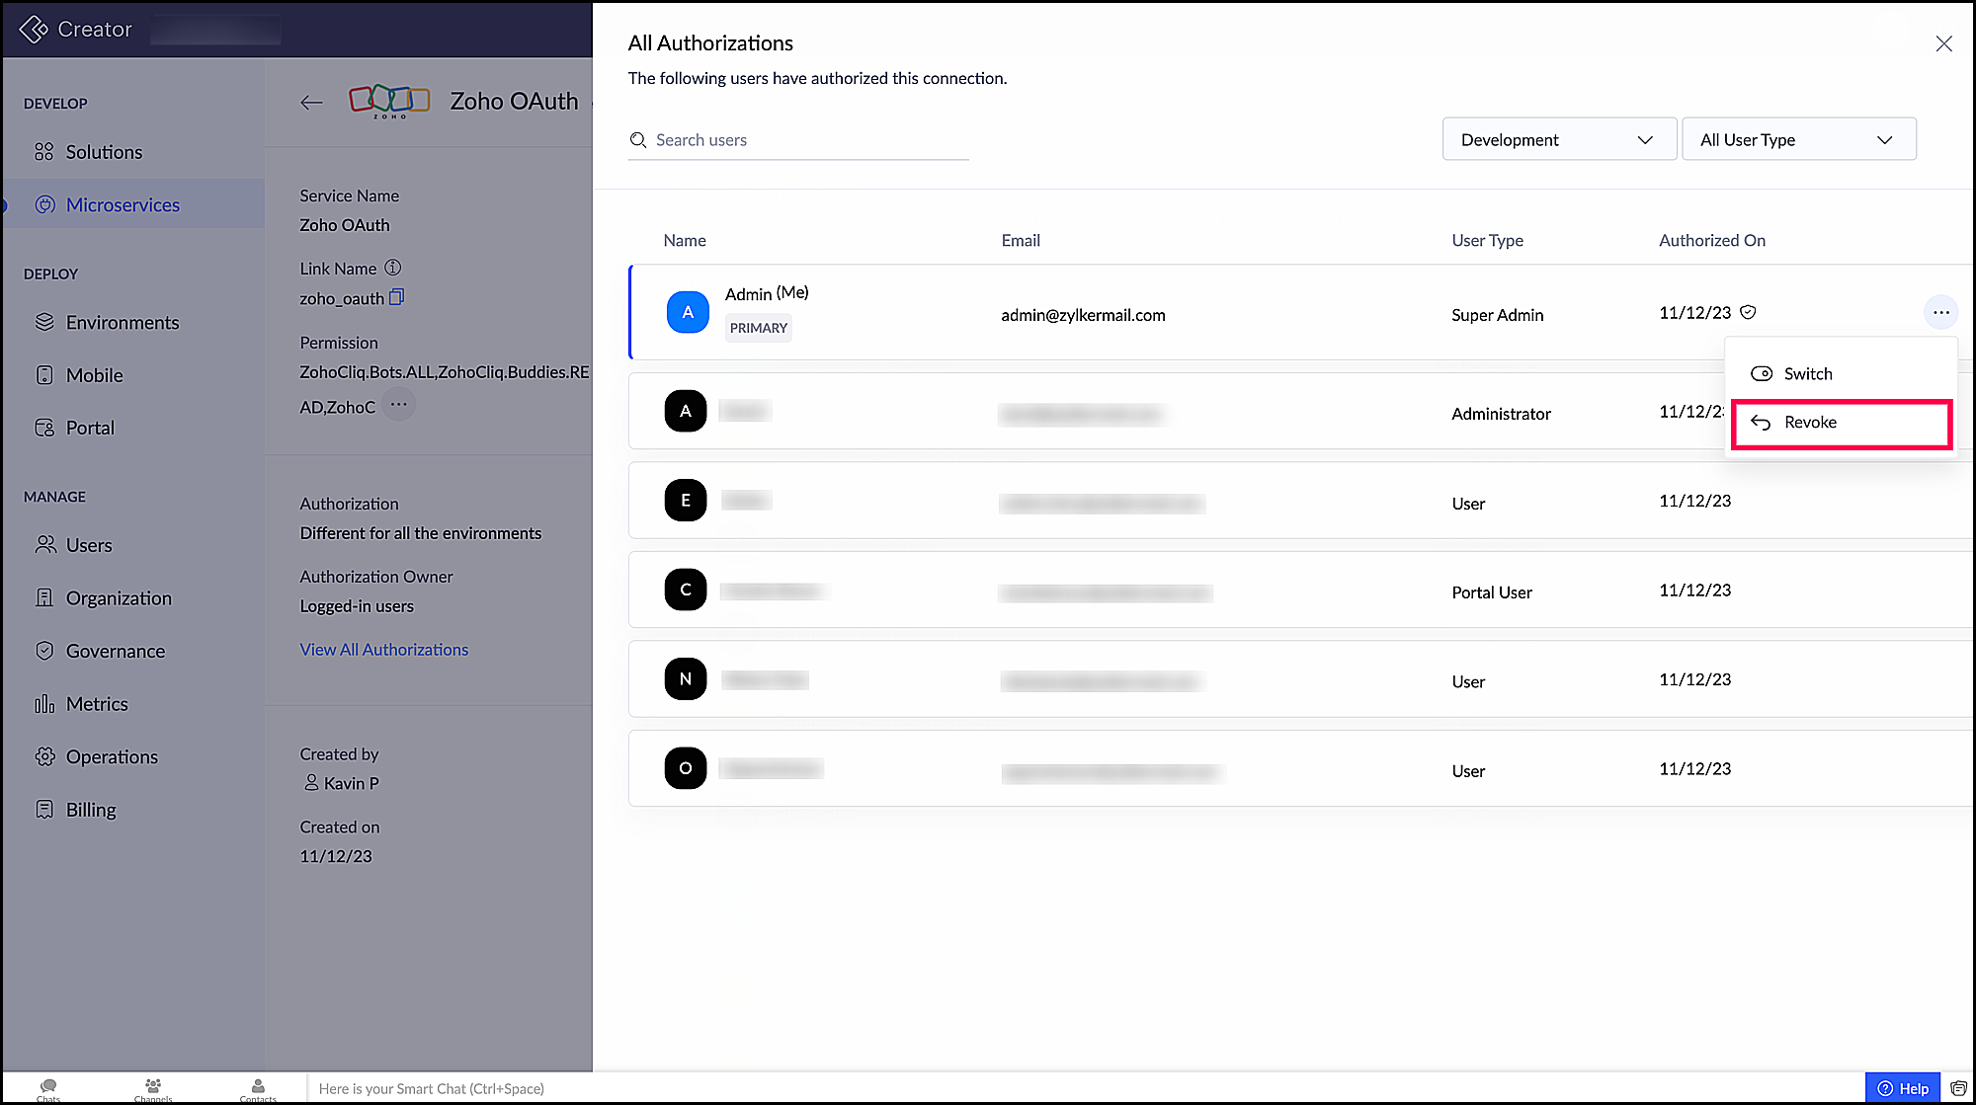Open the Development environment dropdown
The width and height of the screenshot is (1976, 1105).
coord(1558,139)
